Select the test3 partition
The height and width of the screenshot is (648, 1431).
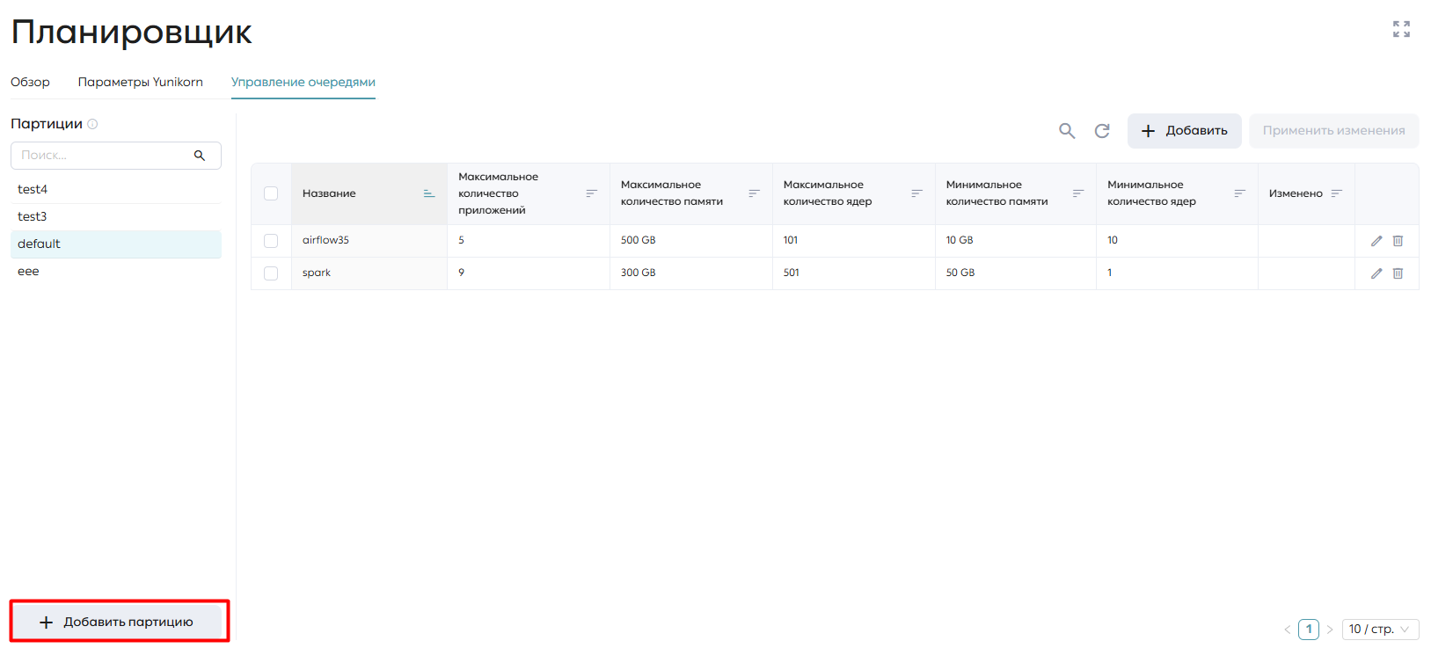point(116,217)
